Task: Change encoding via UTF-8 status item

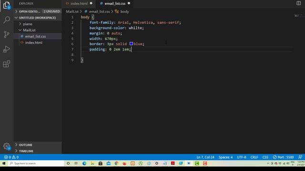Action: point(242,157)
